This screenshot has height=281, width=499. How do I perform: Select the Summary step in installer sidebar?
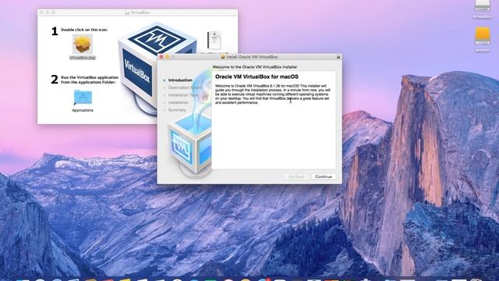tap(177, 110)
